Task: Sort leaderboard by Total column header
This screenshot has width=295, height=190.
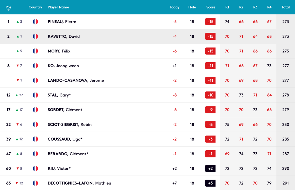Action: tap(285, 7)
